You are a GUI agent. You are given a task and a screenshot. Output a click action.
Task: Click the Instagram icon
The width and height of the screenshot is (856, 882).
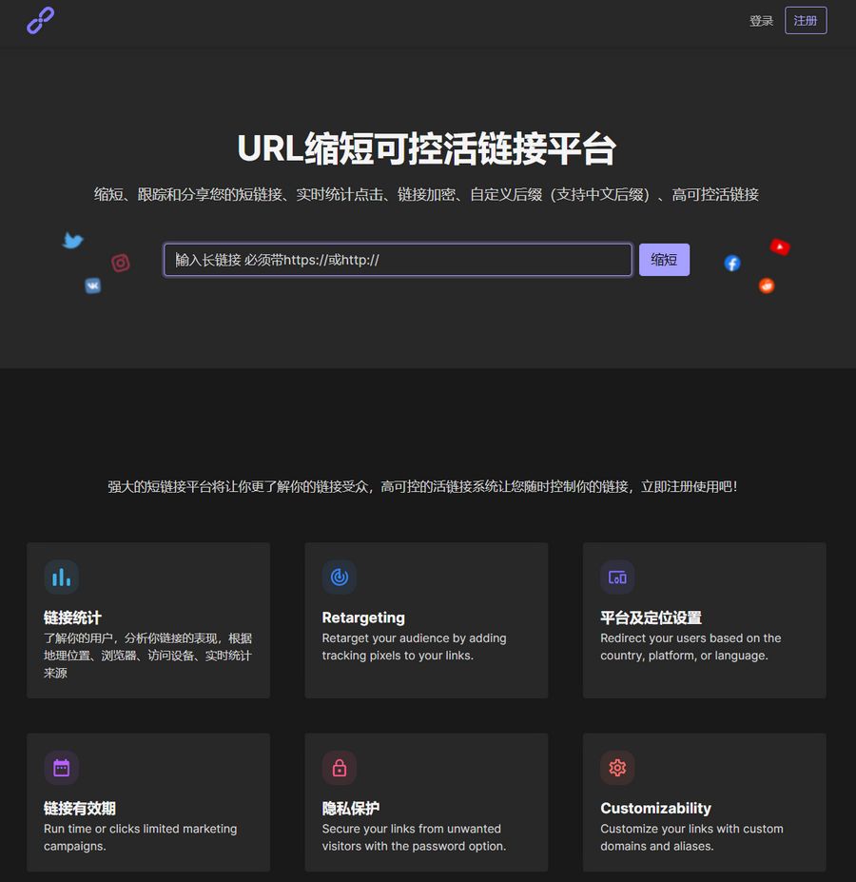(x=121, y=263)
